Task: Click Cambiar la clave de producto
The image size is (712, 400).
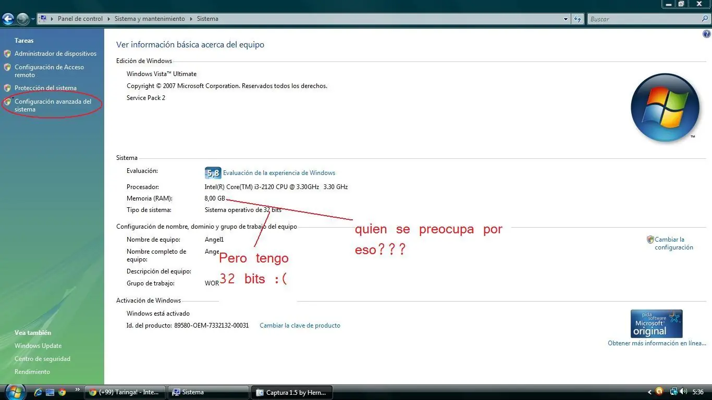Action: (x=300, y=325)
